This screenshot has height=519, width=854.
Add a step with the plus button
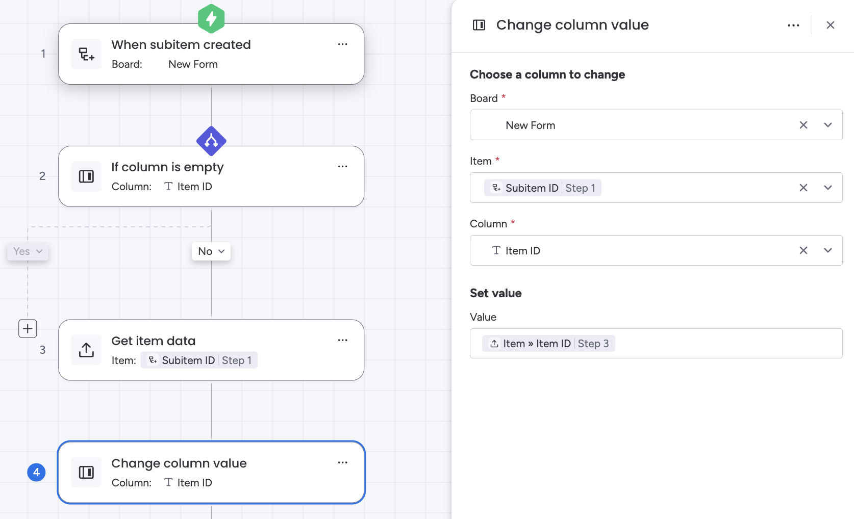(28, 329)
